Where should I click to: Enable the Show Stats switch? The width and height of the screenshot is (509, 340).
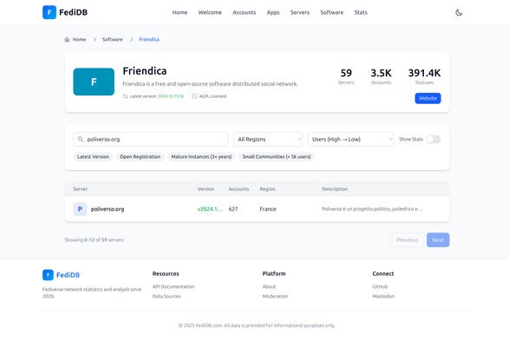[433, 140]
